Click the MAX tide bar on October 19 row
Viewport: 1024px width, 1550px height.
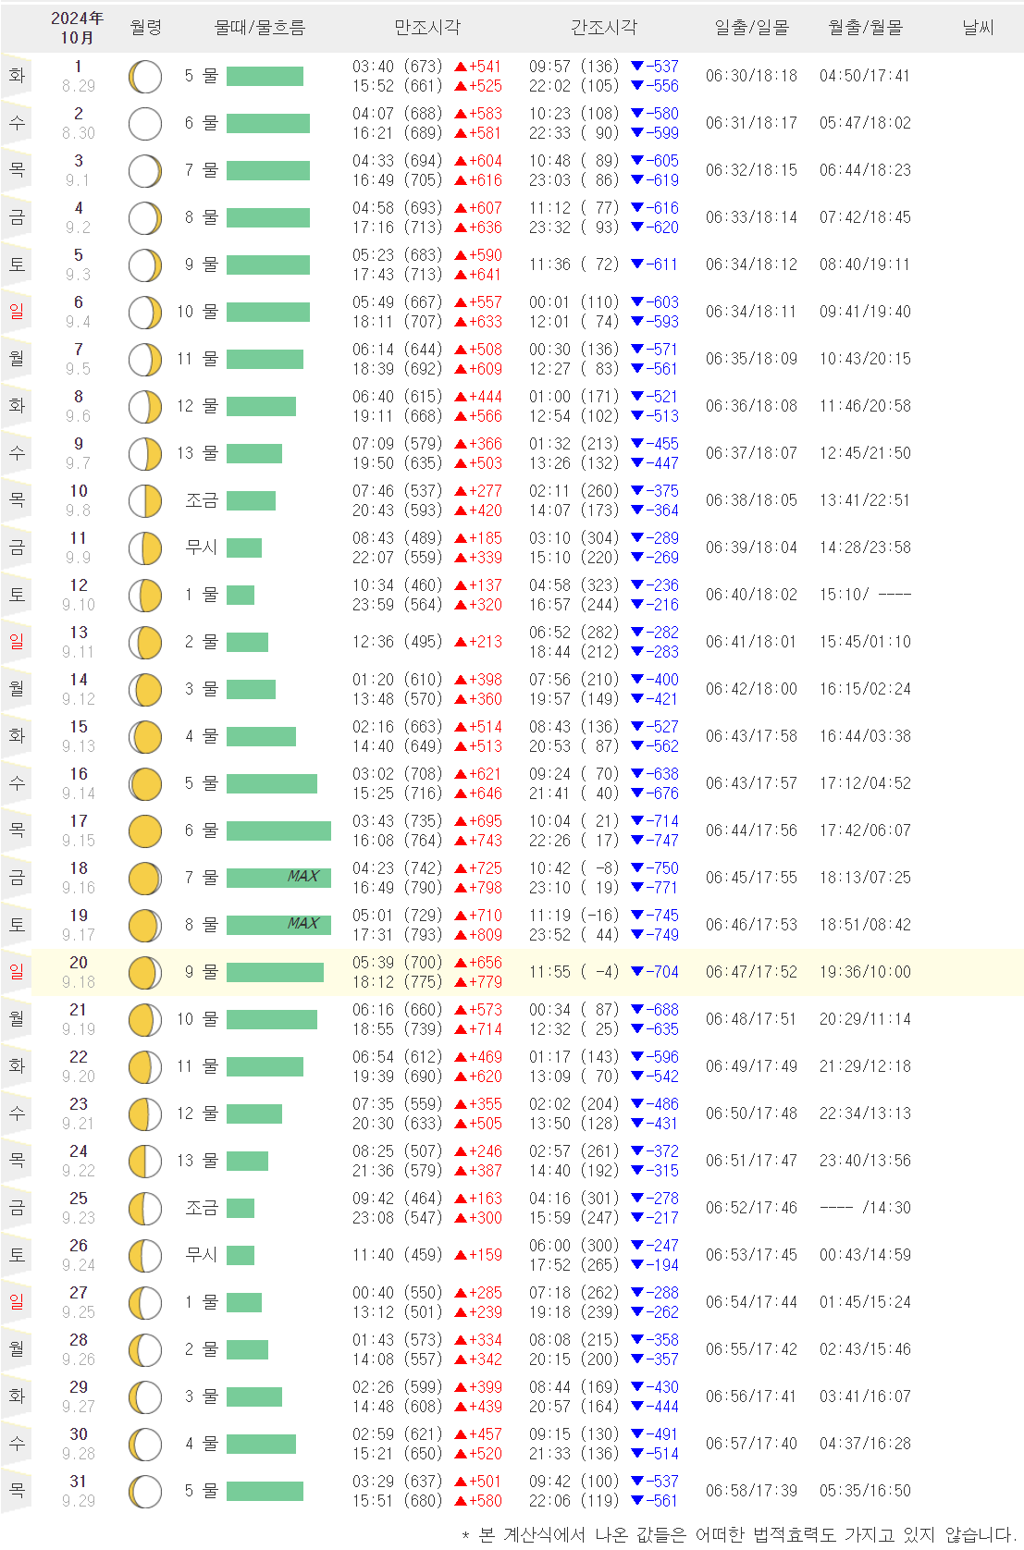(278, 925)
